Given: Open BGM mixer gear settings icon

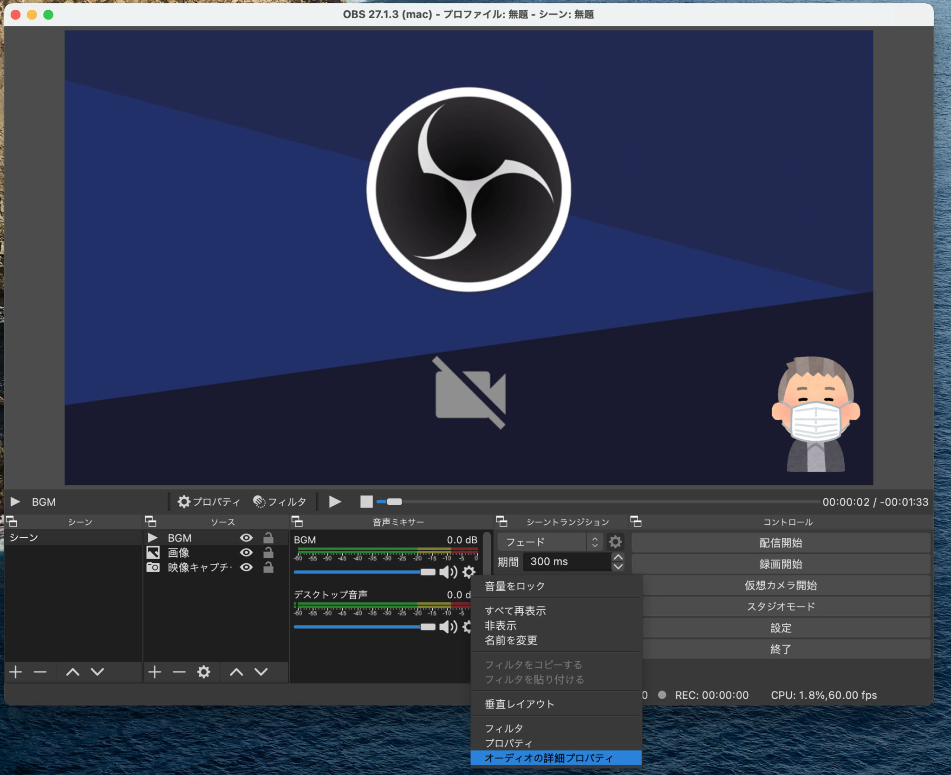Looking at the screenshot, I should 469,572.
